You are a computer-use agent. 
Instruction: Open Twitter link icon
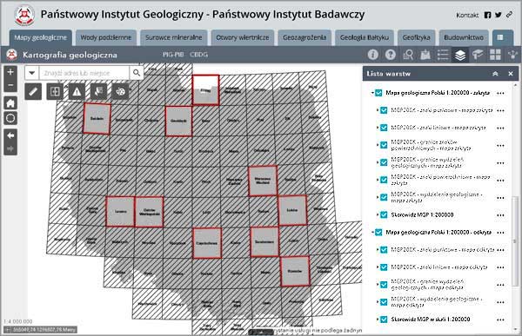498,15
